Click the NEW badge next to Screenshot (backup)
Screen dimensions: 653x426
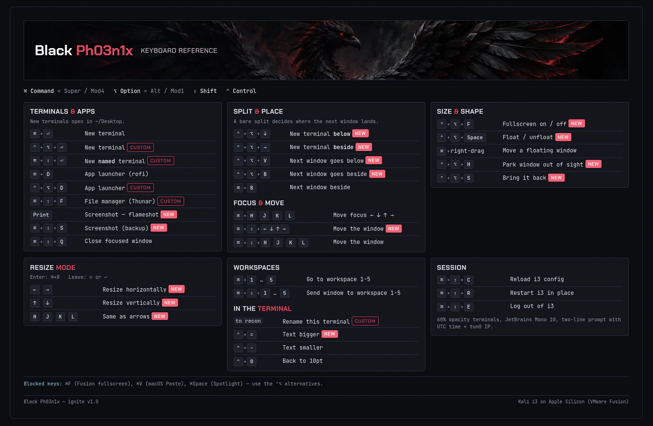pyautogui.click(x=159, y=228)
